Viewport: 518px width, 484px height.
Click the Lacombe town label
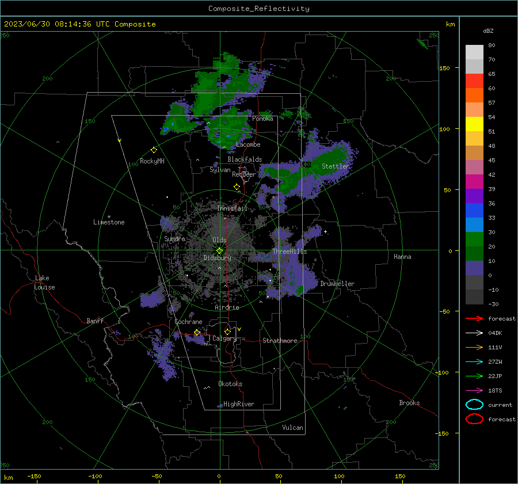tap(248, 144)
